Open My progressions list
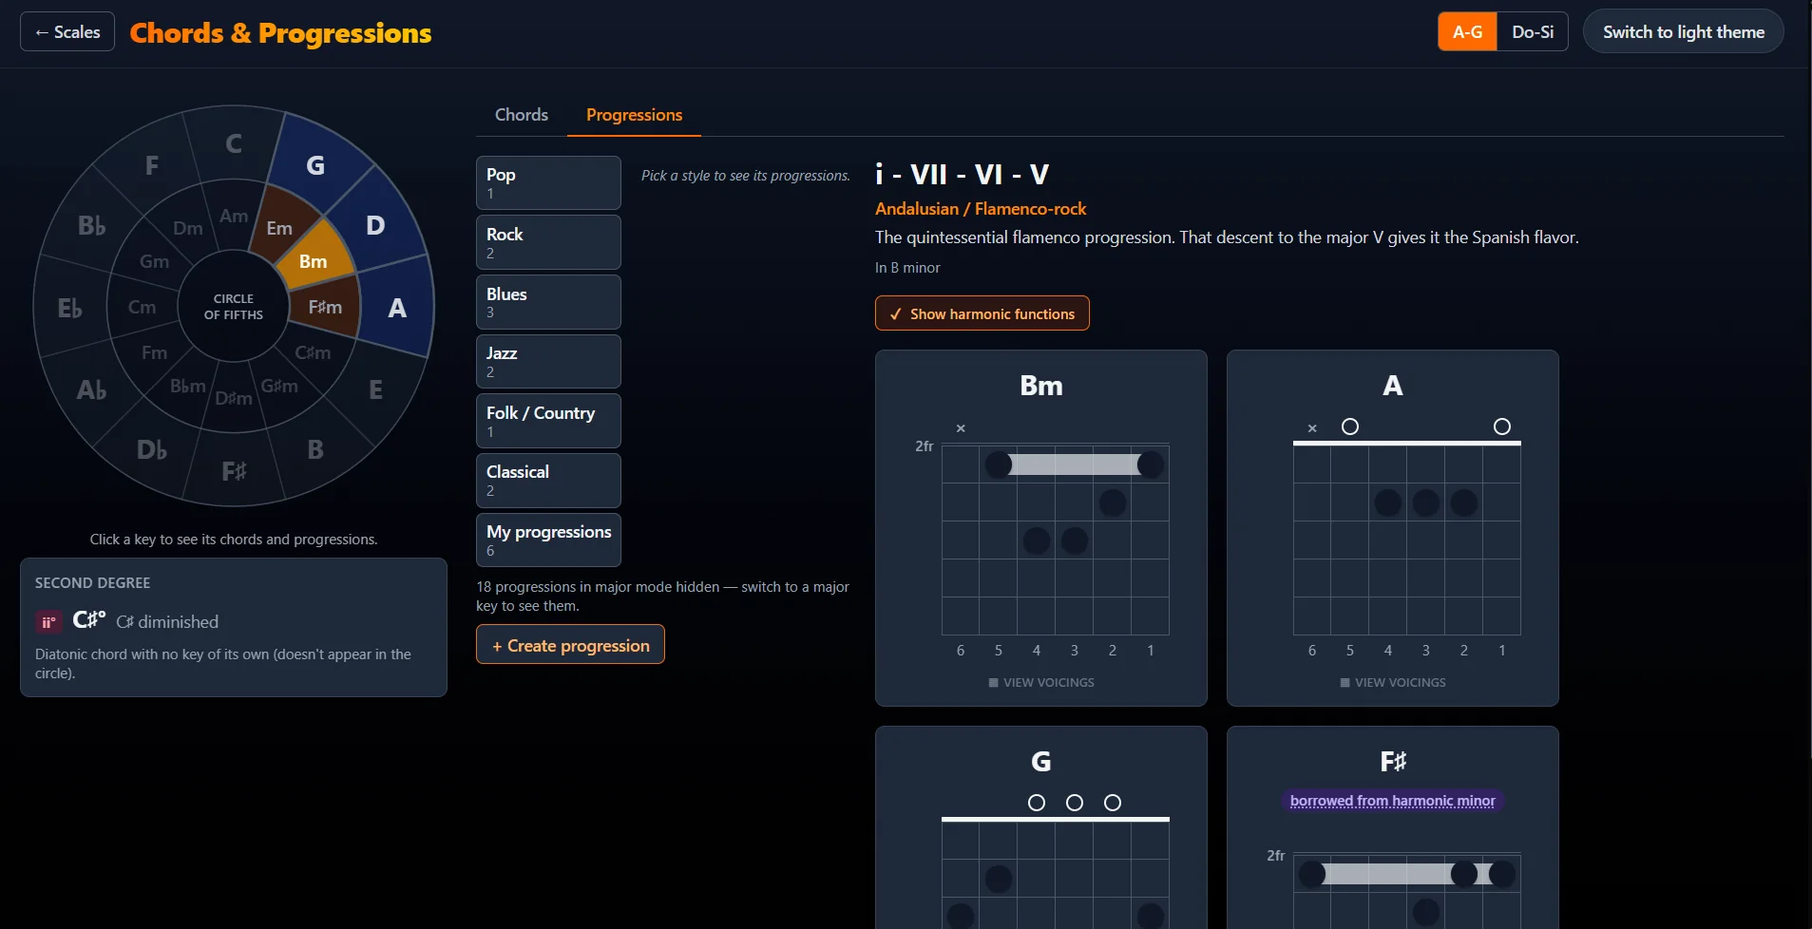Viewport: 1812px width, 929px height. [548, 540]
